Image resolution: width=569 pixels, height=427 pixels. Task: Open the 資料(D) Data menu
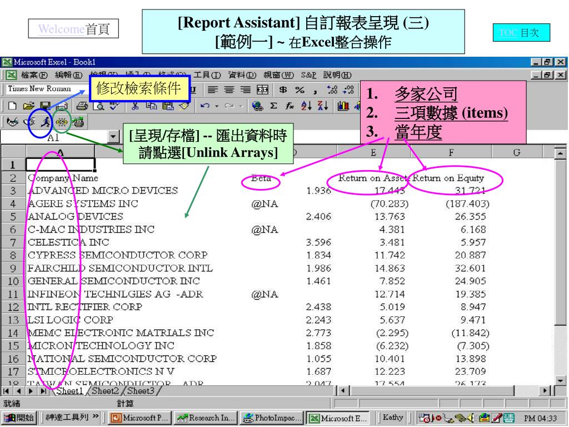click(242, 75)
